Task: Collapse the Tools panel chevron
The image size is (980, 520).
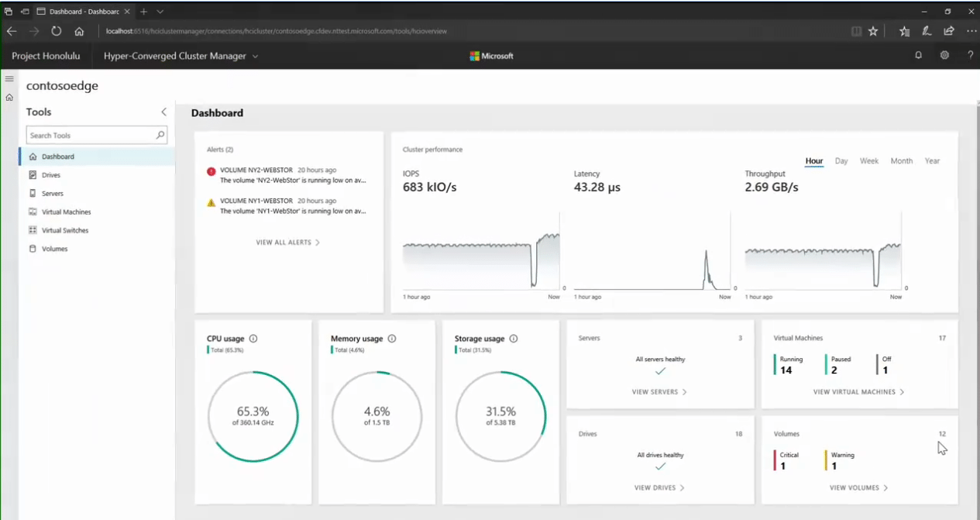Action: pos(163,112)
